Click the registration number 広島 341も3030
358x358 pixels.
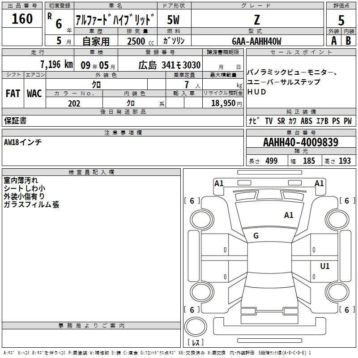coord(170,65)
